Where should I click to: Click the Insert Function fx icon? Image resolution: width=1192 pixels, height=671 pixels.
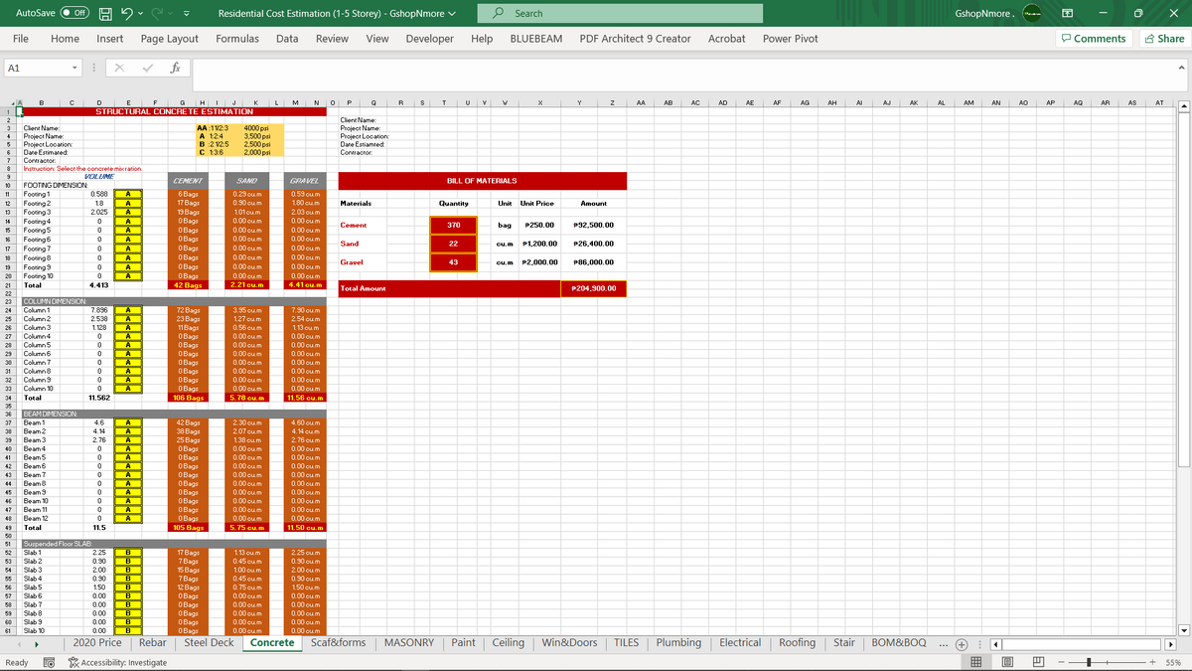(x=174, y=68)
